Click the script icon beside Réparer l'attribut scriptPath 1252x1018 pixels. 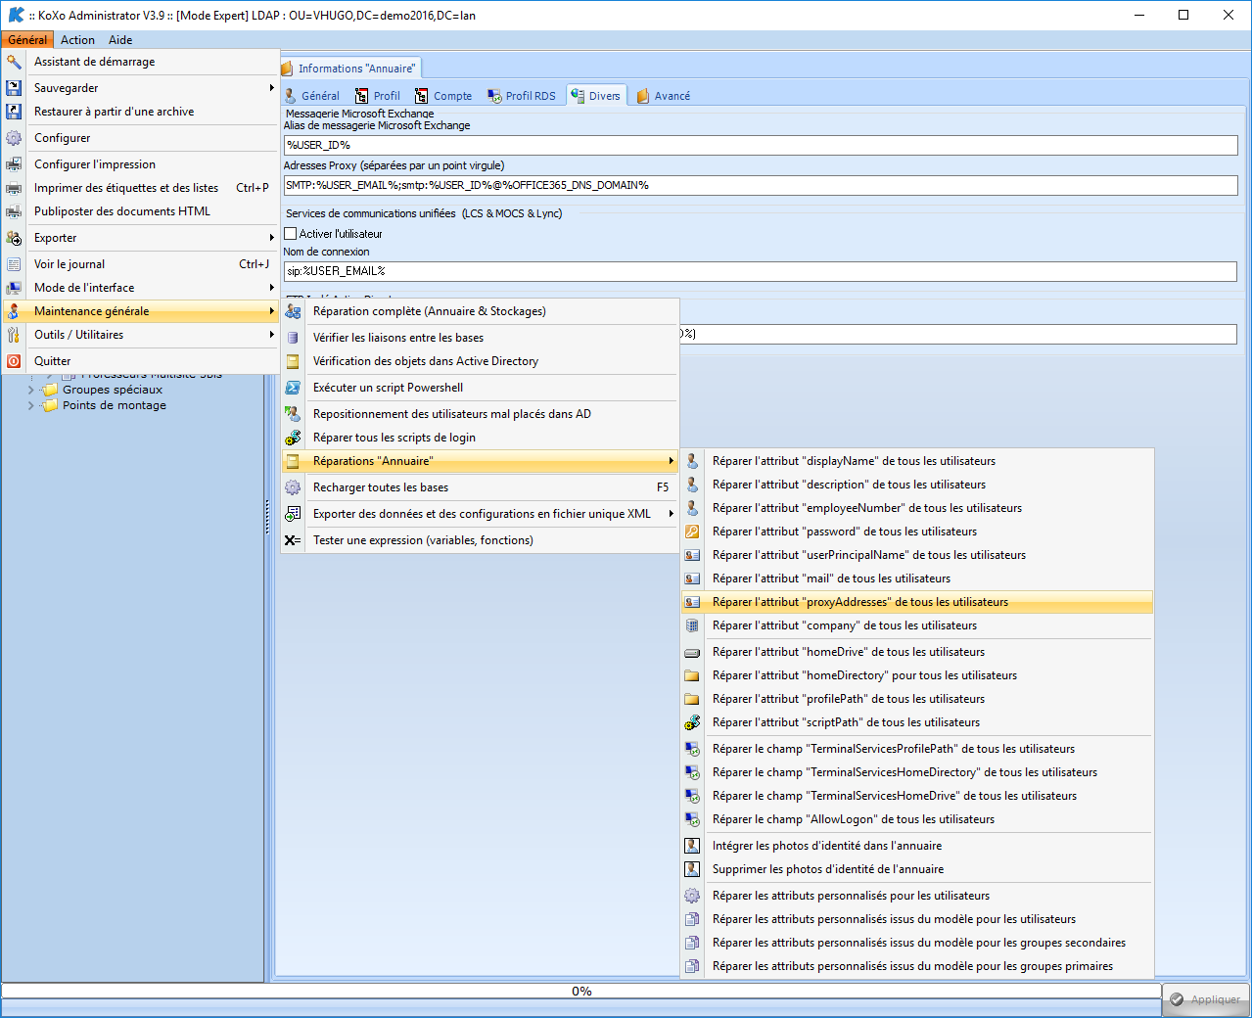pyautogui.click(x=692, y=722)
